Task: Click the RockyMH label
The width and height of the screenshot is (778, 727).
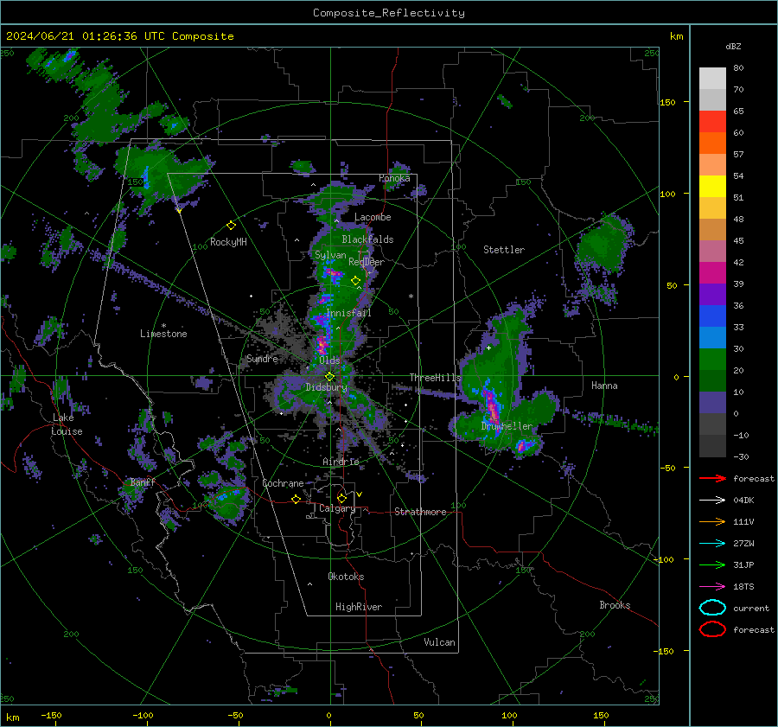Action: (228, 242)
